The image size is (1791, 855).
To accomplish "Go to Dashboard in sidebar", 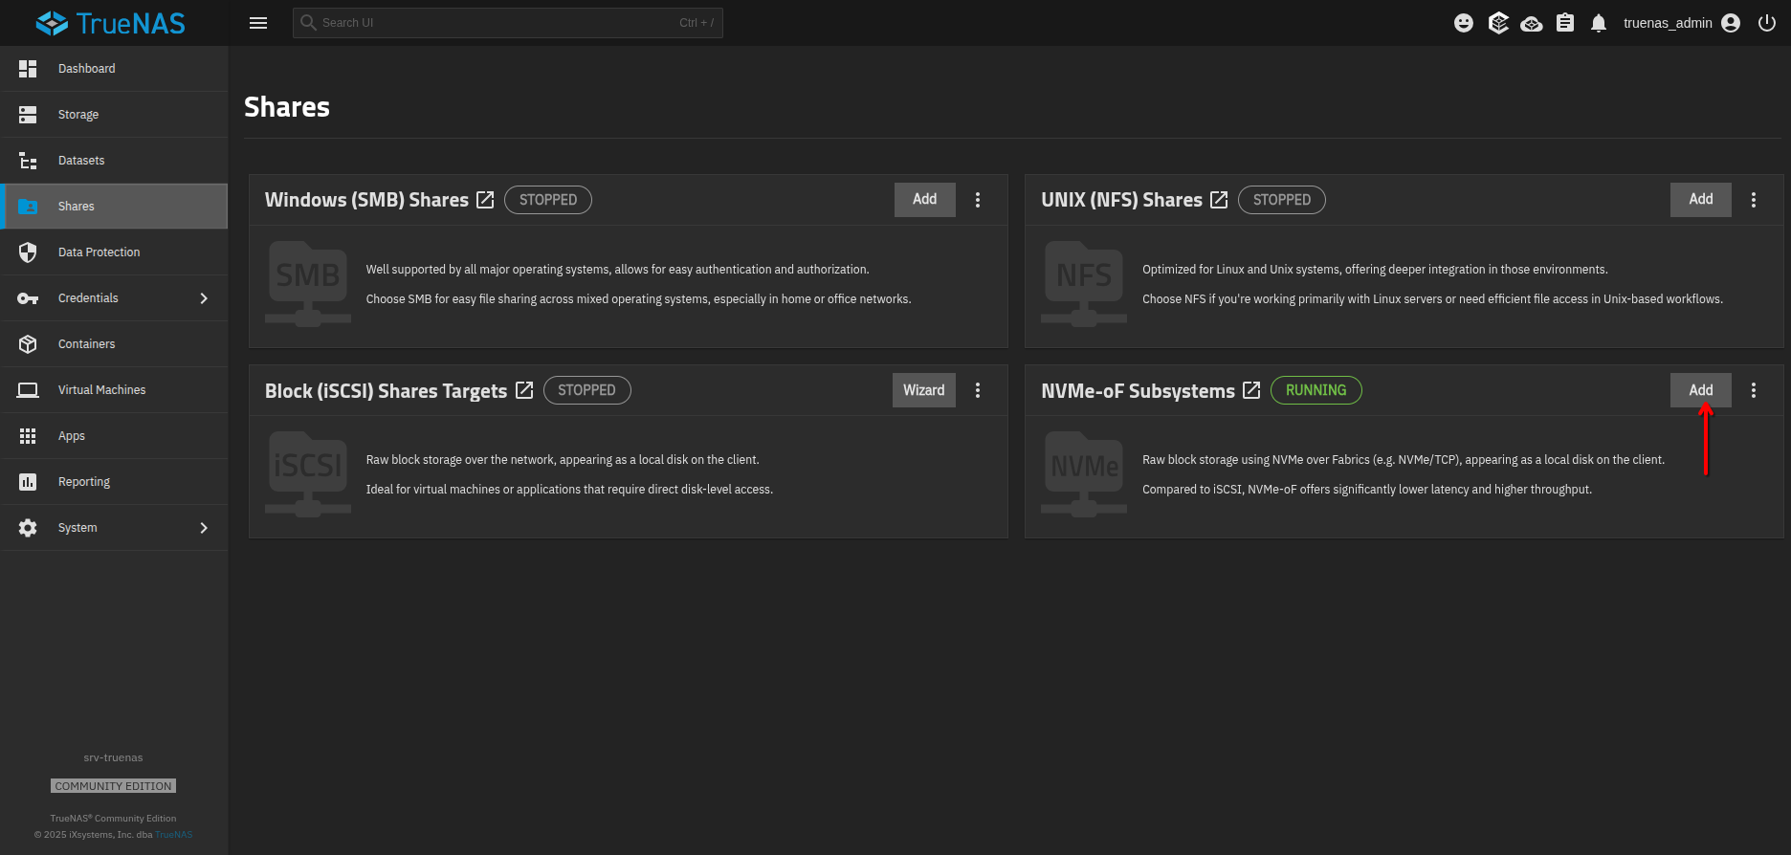I will (x=114, y=69).
